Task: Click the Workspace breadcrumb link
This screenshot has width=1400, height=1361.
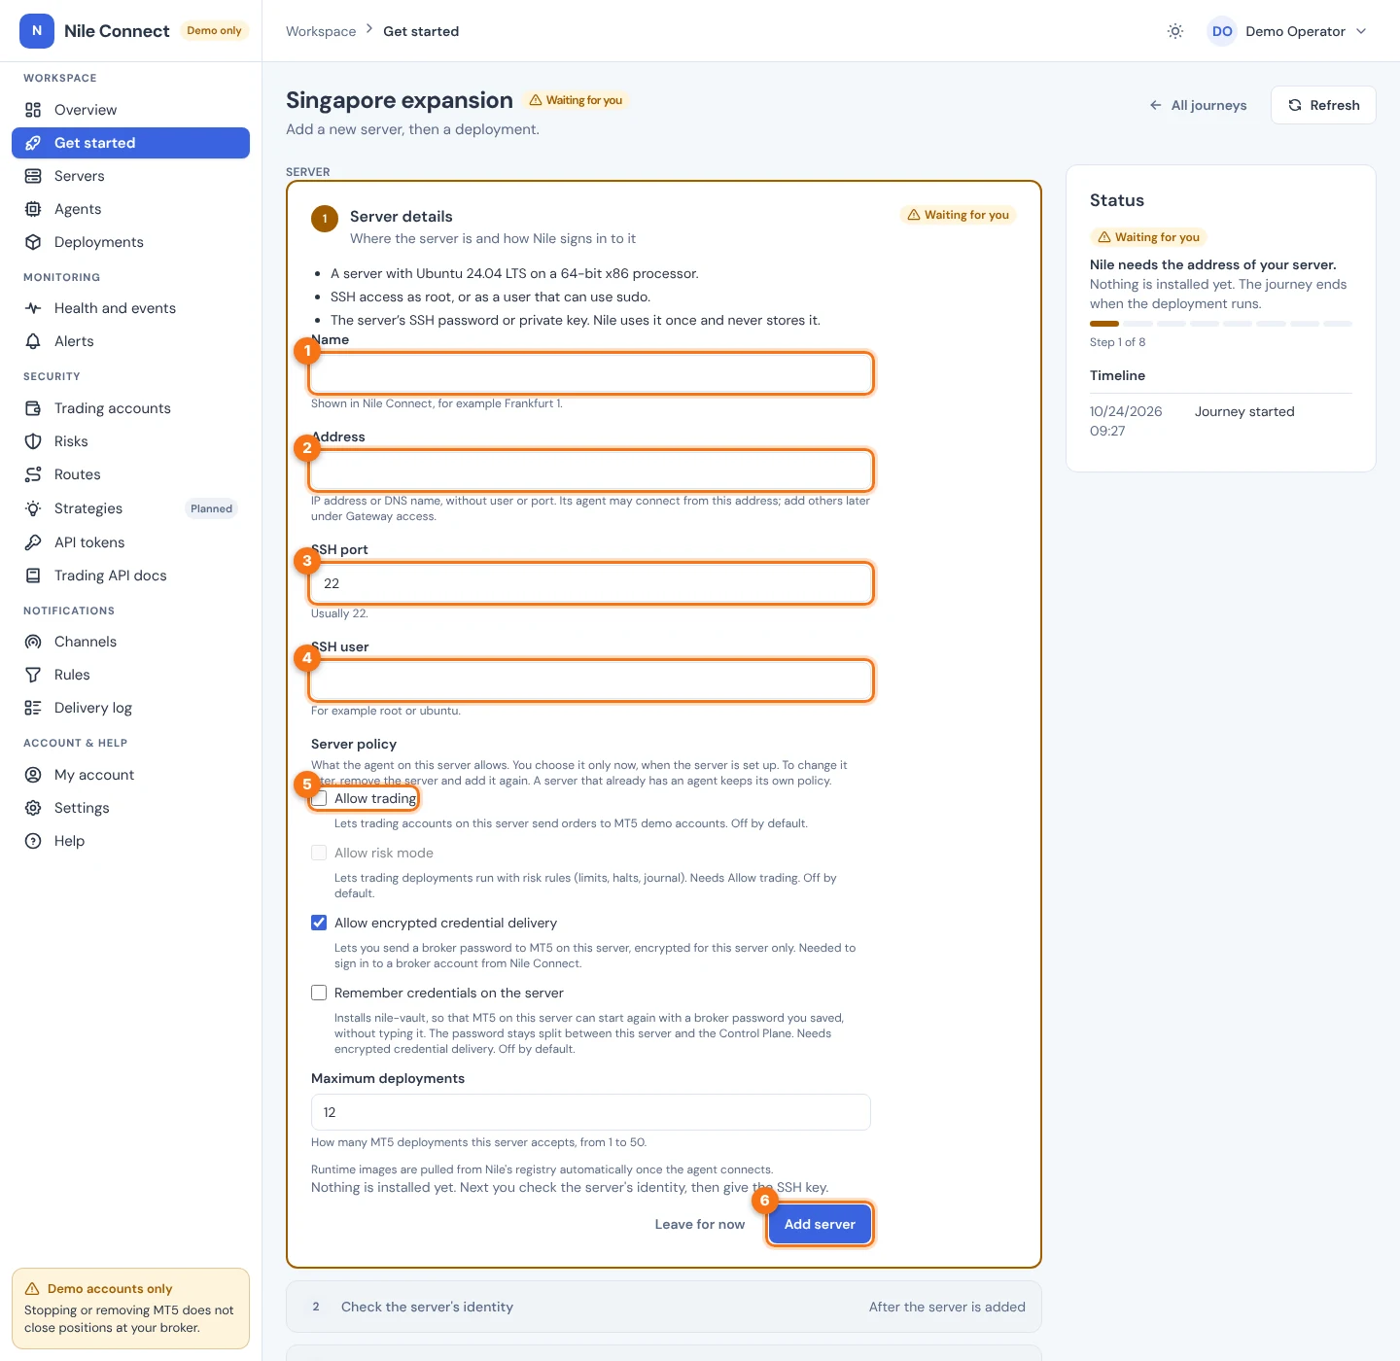Action: [x=321, y=31]
